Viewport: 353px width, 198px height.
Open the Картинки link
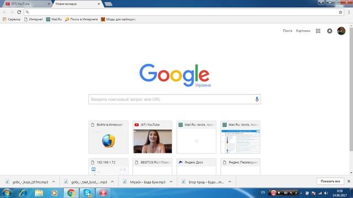tap(303, 31)
